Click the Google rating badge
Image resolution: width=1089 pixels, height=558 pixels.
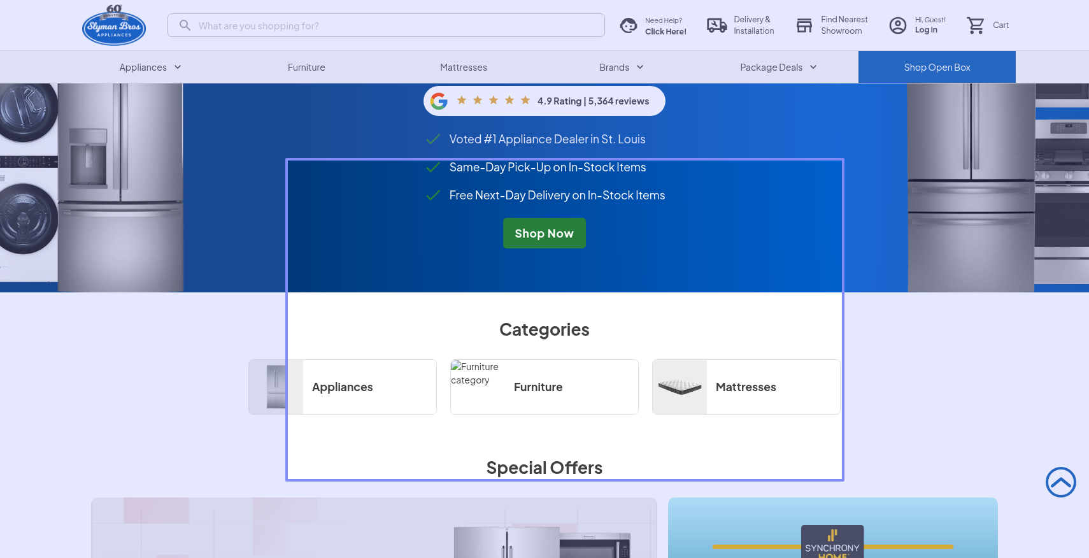[544, 101]
